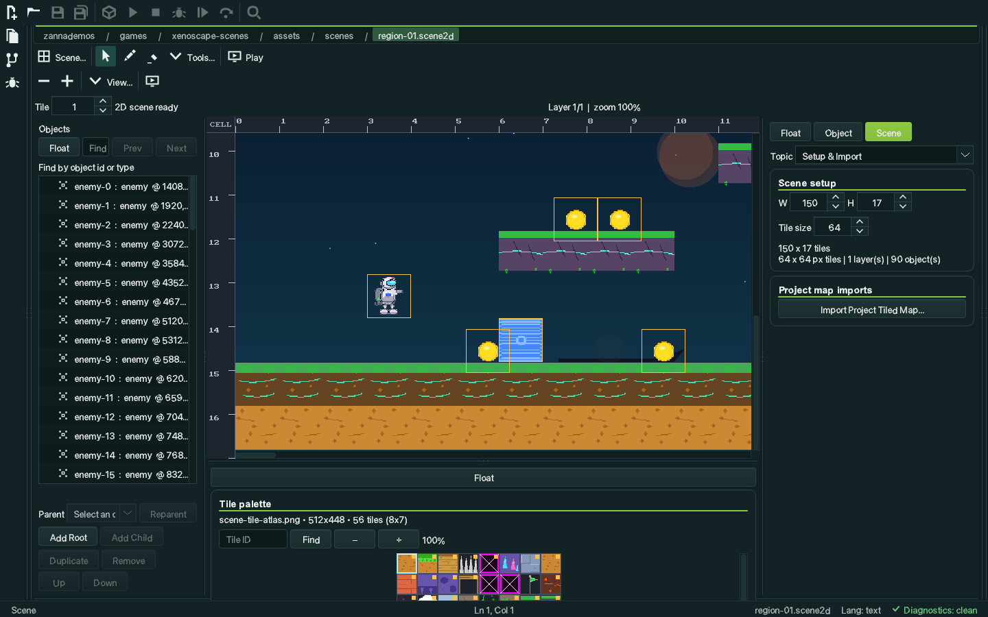This screenshot has height=617, width=988.
Task: Click the Ln 1, Col 1 status entry
Action: pyautogui.click(x=494, y=610)
